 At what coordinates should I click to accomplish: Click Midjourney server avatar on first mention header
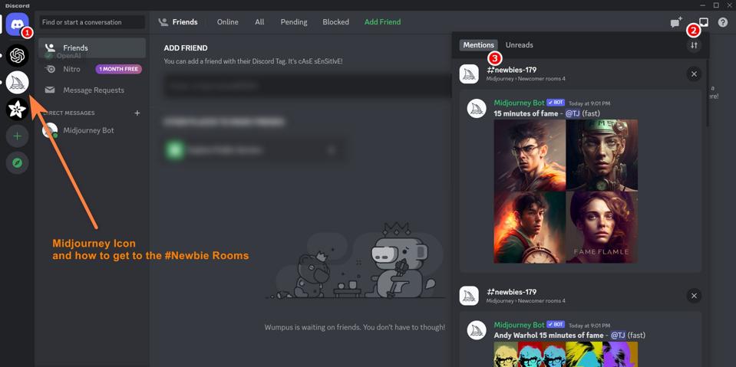[x=469, y=74]
